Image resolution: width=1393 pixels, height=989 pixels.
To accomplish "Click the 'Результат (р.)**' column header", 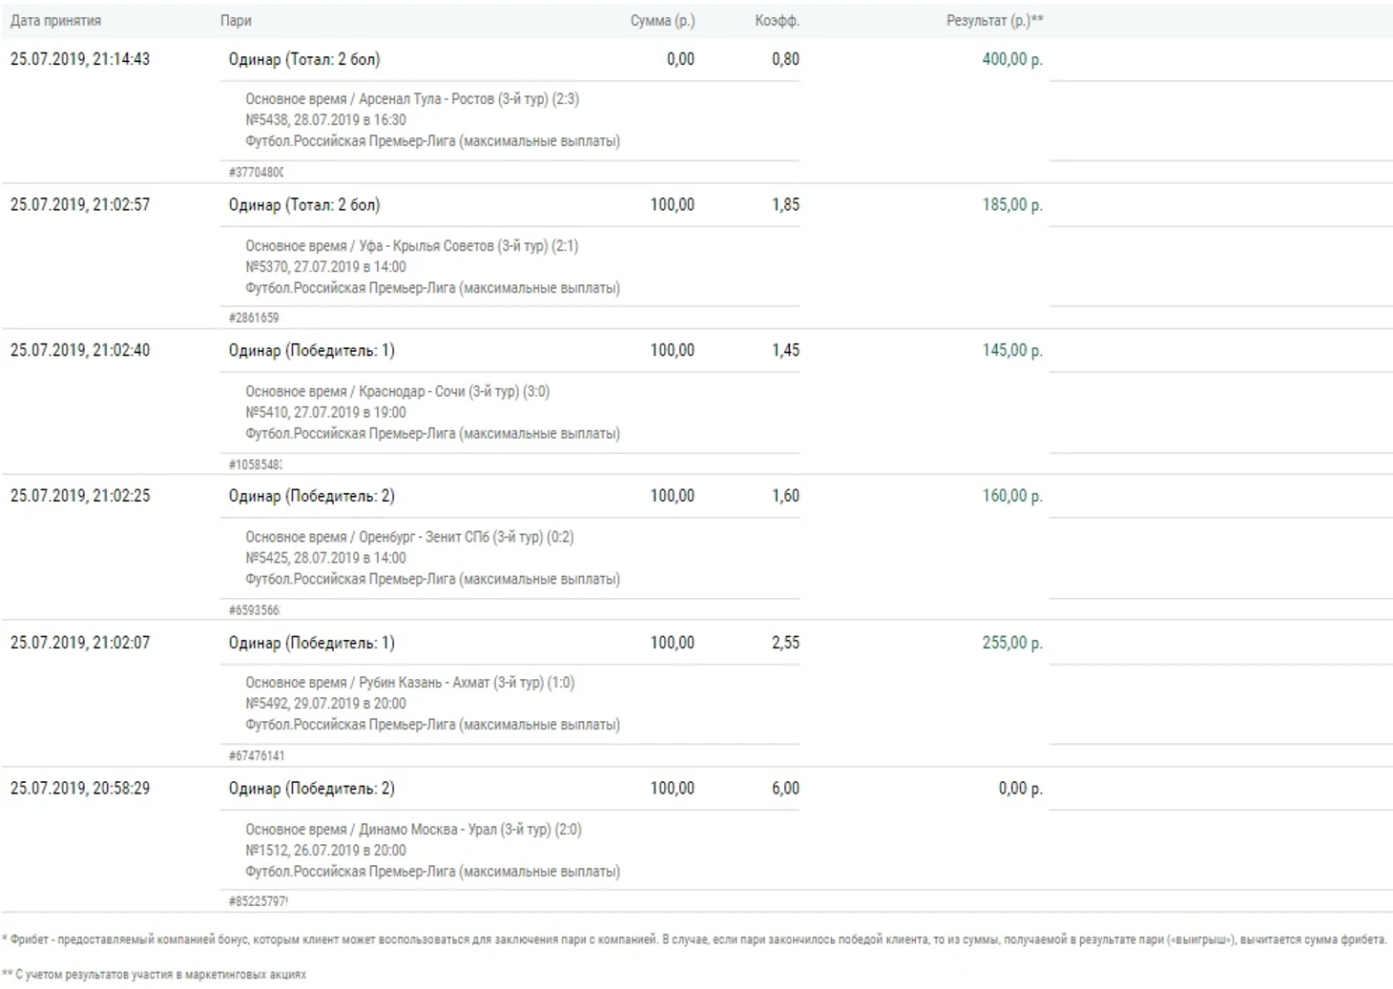I will click(x=994, y=20).
